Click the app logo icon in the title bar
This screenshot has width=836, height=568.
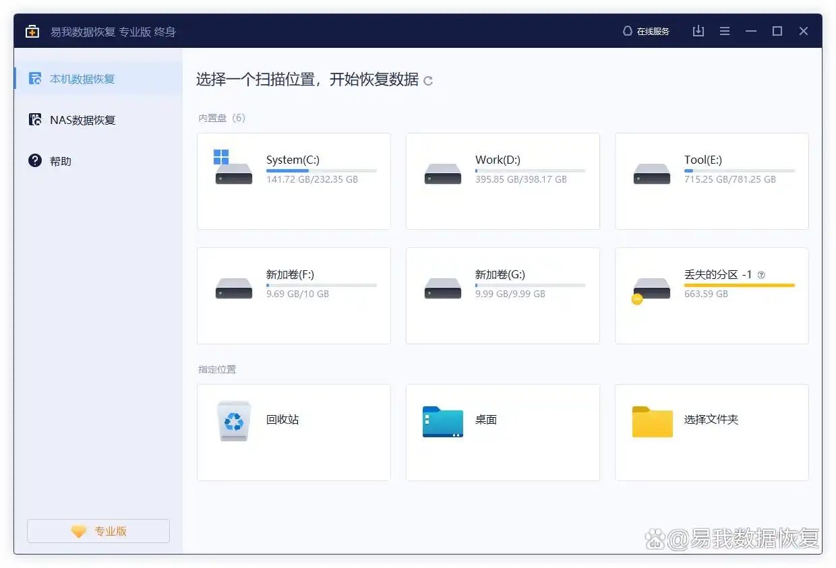point(32,31)
